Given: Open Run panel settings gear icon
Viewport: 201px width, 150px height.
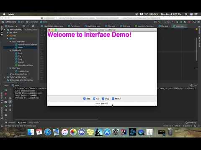Looking at the screenshot, I should (191, 85).
